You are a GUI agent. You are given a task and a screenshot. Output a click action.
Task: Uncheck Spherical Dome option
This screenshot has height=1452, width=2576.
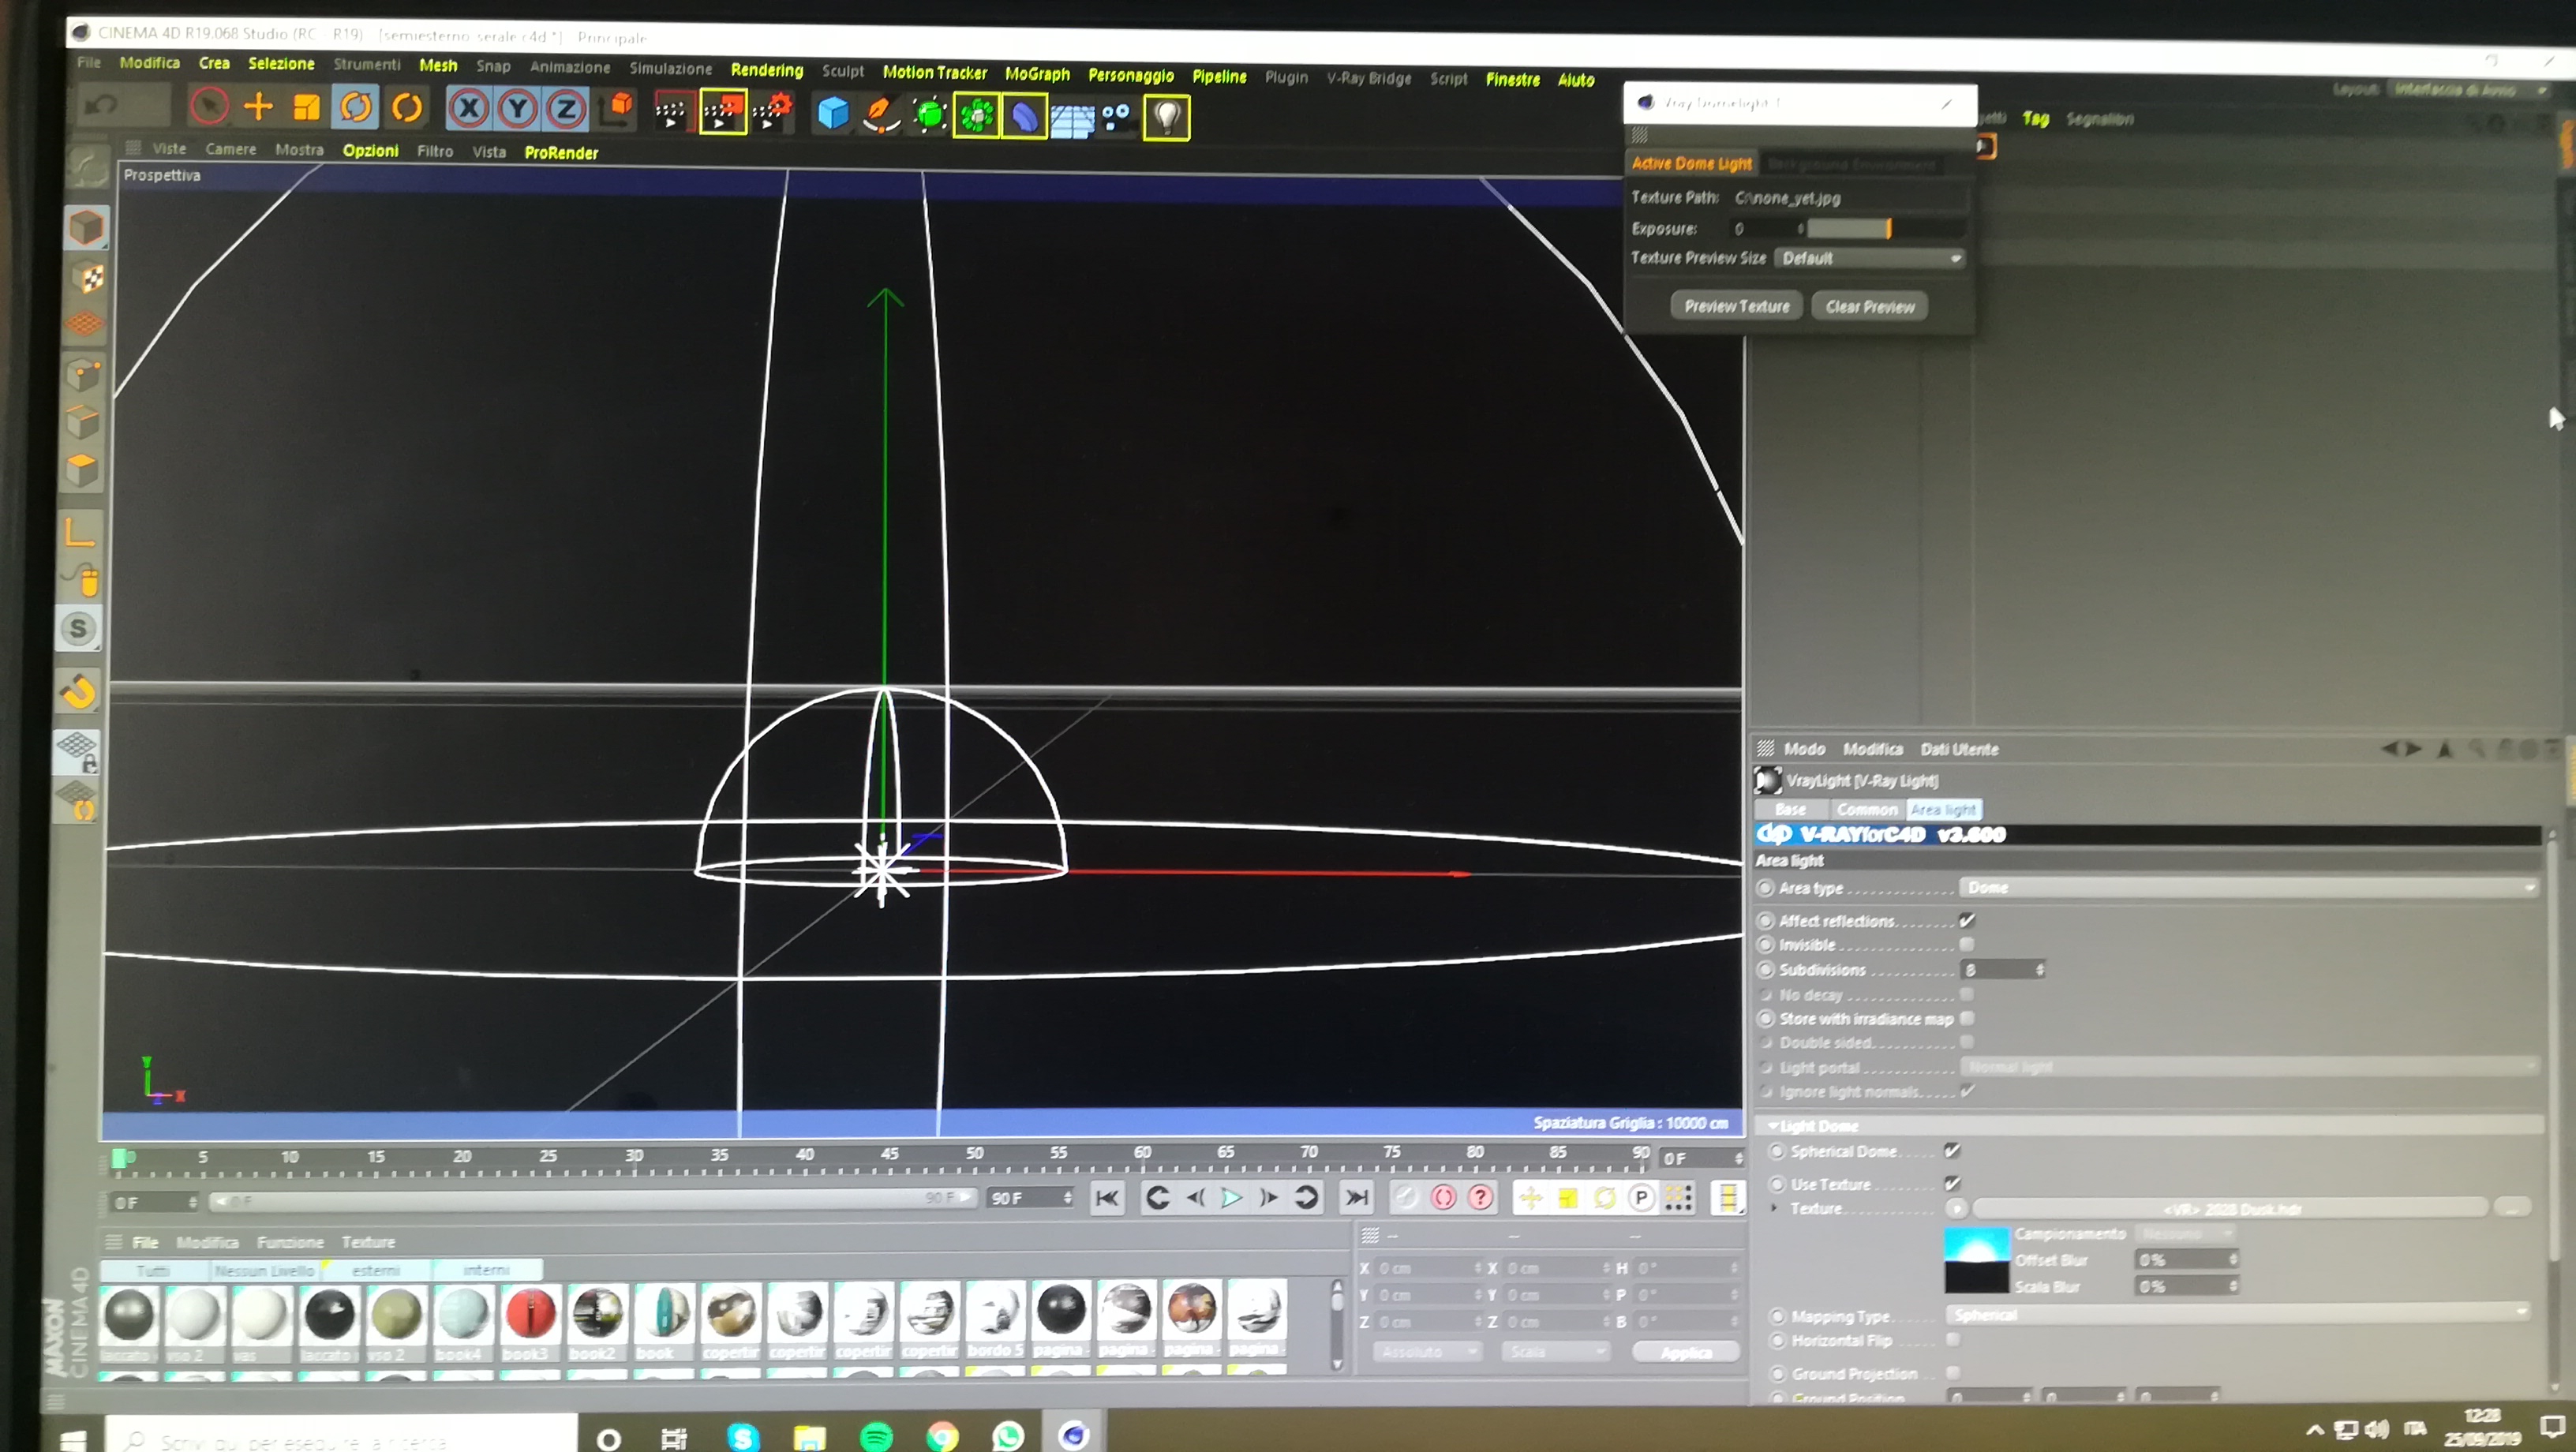(1951, 1151)
